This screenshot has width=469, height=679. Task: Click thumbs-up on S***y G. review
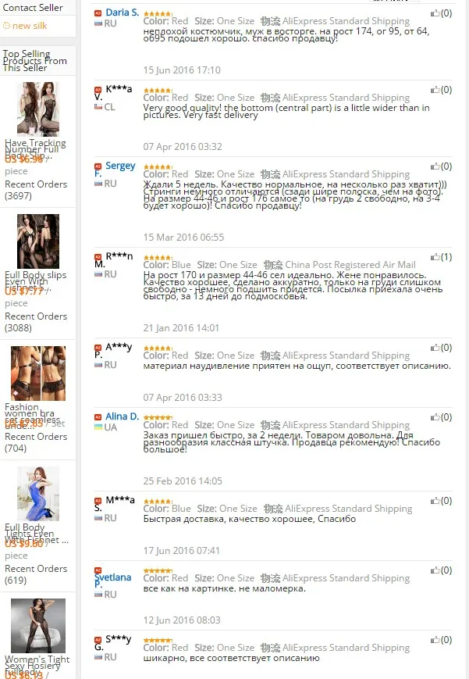click(x=435, y=640)
